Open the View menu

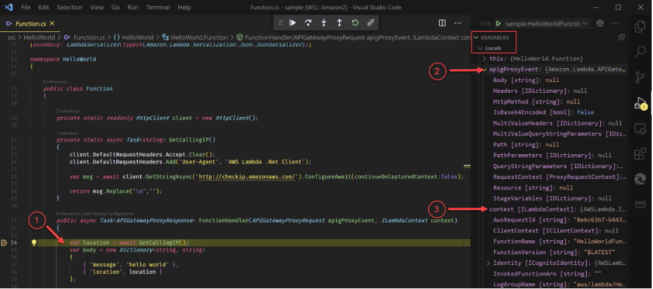tap(97, 7)
